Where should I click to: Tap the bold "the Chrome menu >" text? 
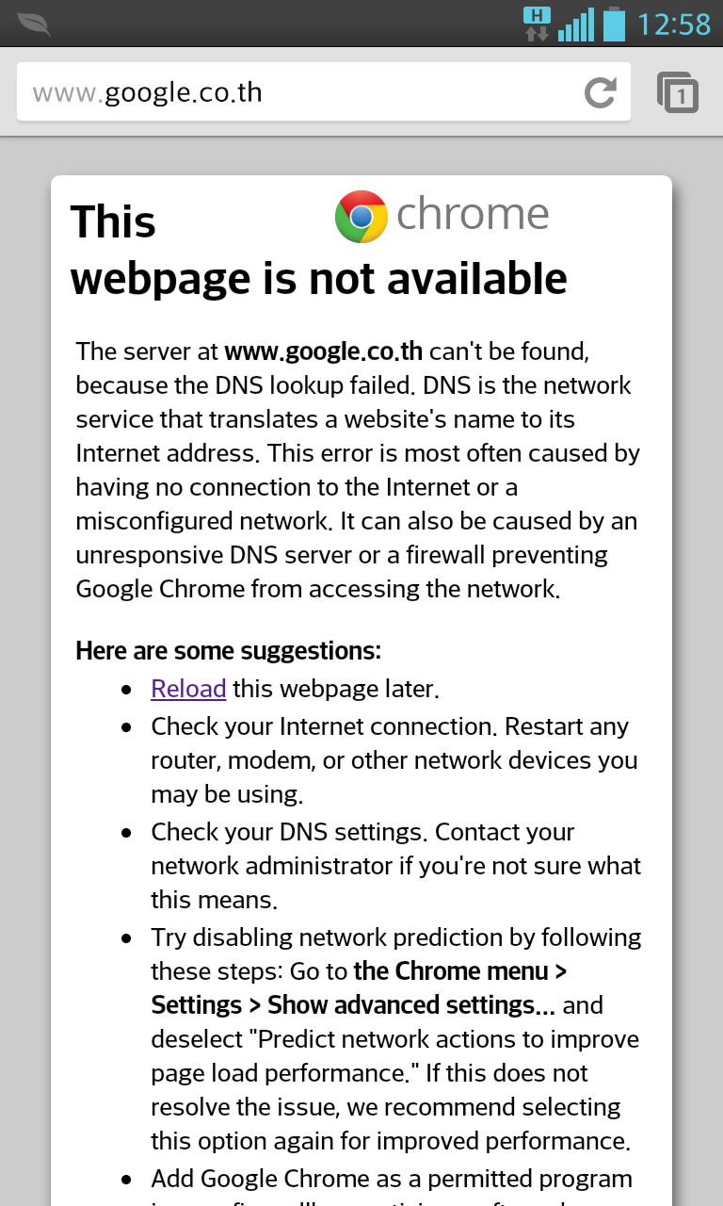click(460, 971)
